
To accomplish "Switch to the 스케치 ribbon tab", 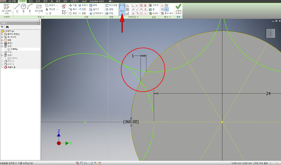I will tap(22, 1).
